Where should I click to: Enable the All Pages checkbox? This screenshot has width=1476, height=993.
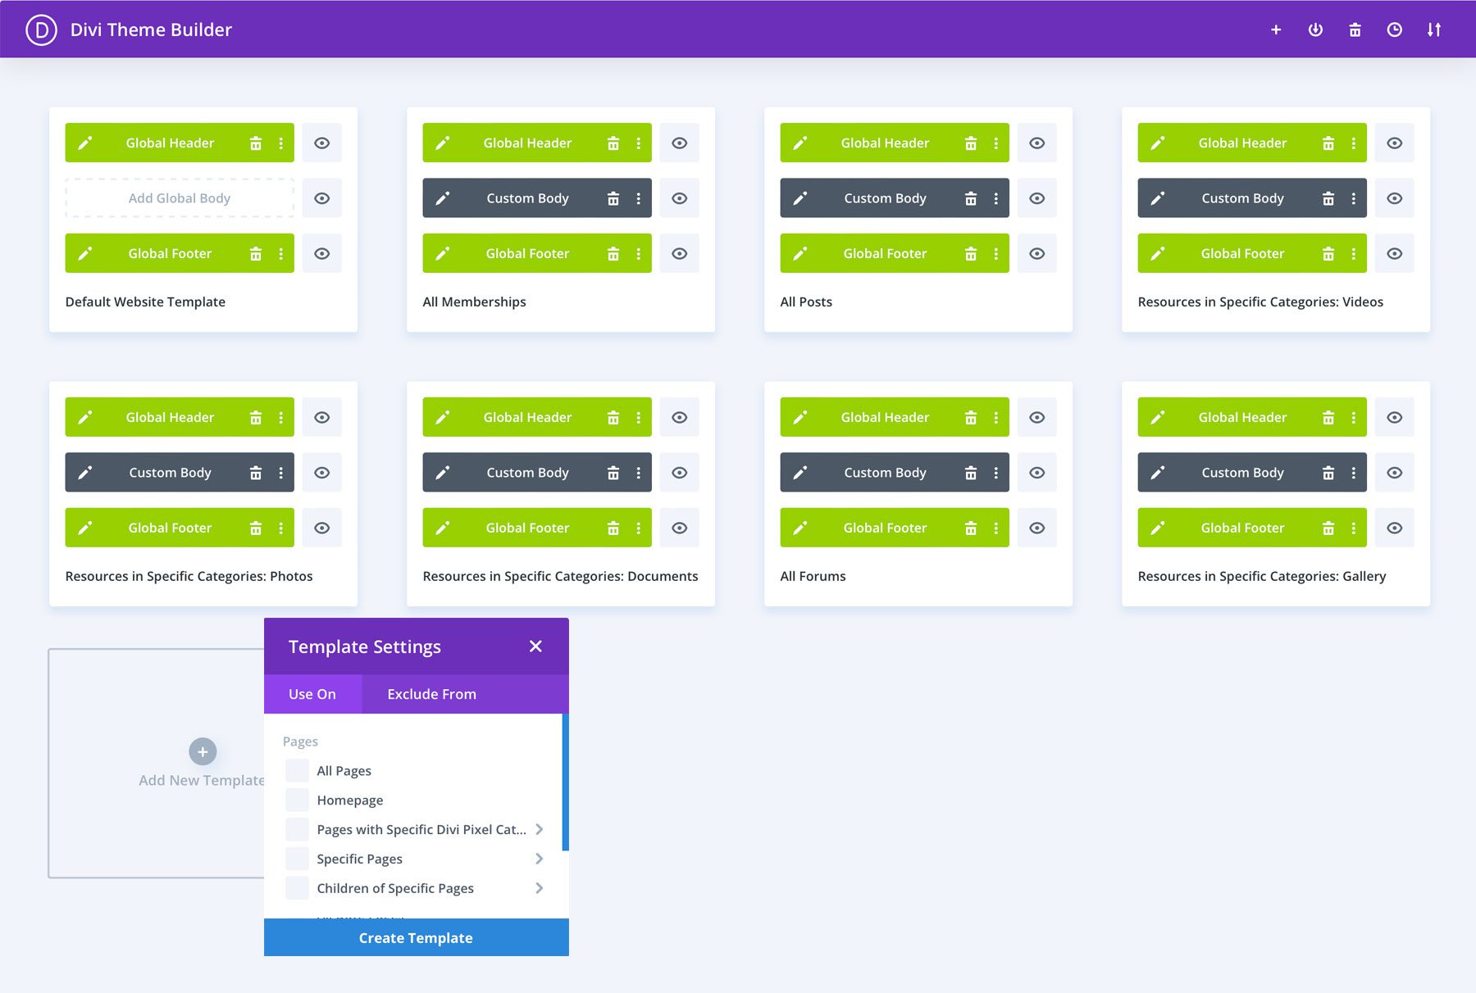[x=297, y=770]
